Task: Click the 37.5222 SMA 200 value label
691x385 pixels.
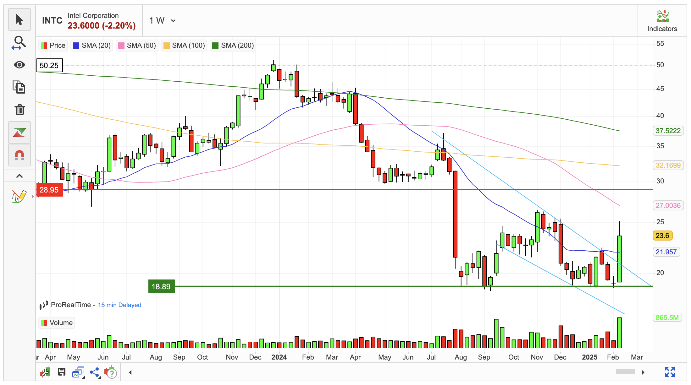Action: [668, 131]
